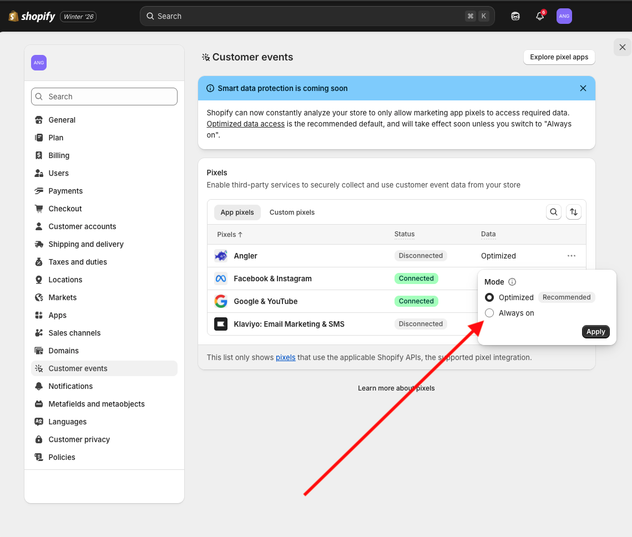Screen dimensions: 632x537
Task: Open the Angler row three-dot menu
Action: click(x=571, y=256)
